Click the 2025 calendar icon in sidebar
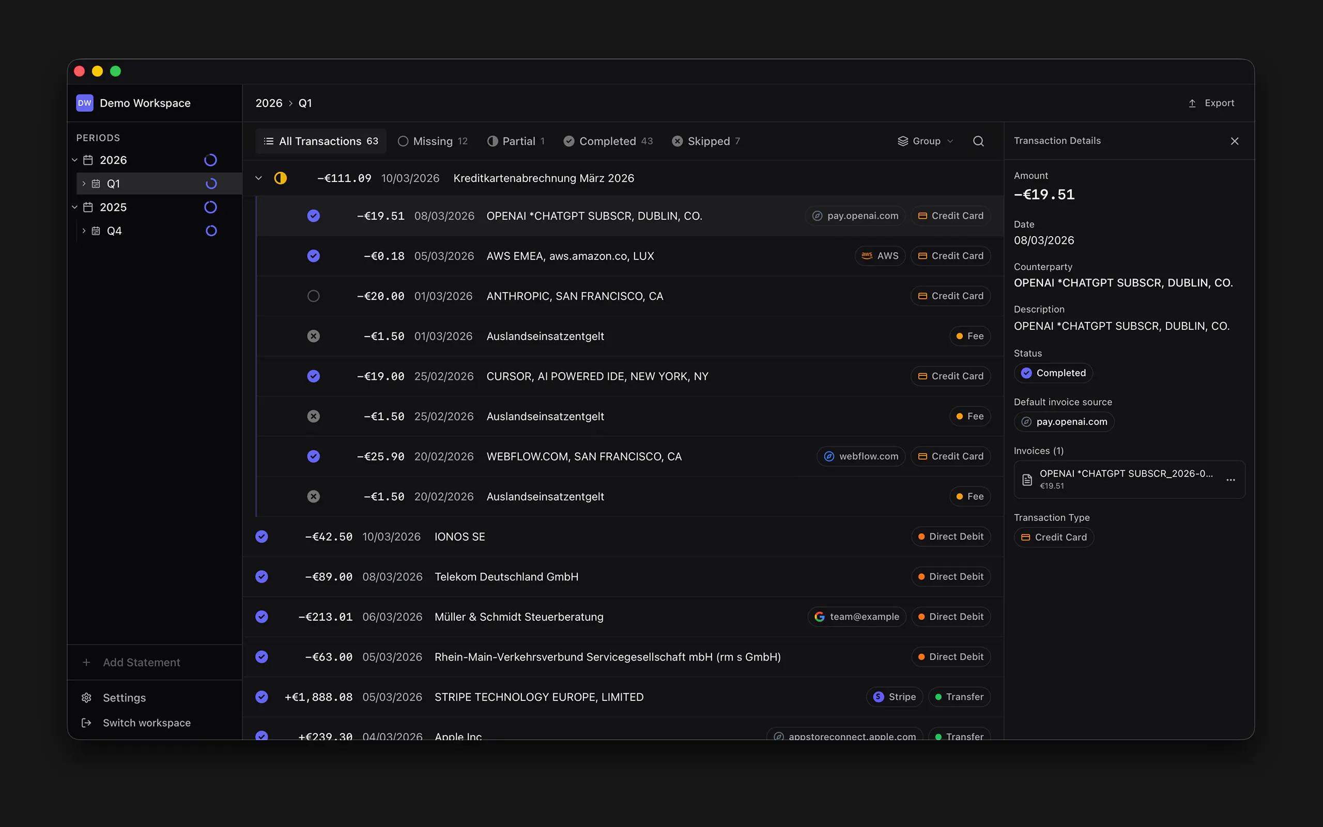The height and width of the screenshot is (827, 1323). [88, 207]
